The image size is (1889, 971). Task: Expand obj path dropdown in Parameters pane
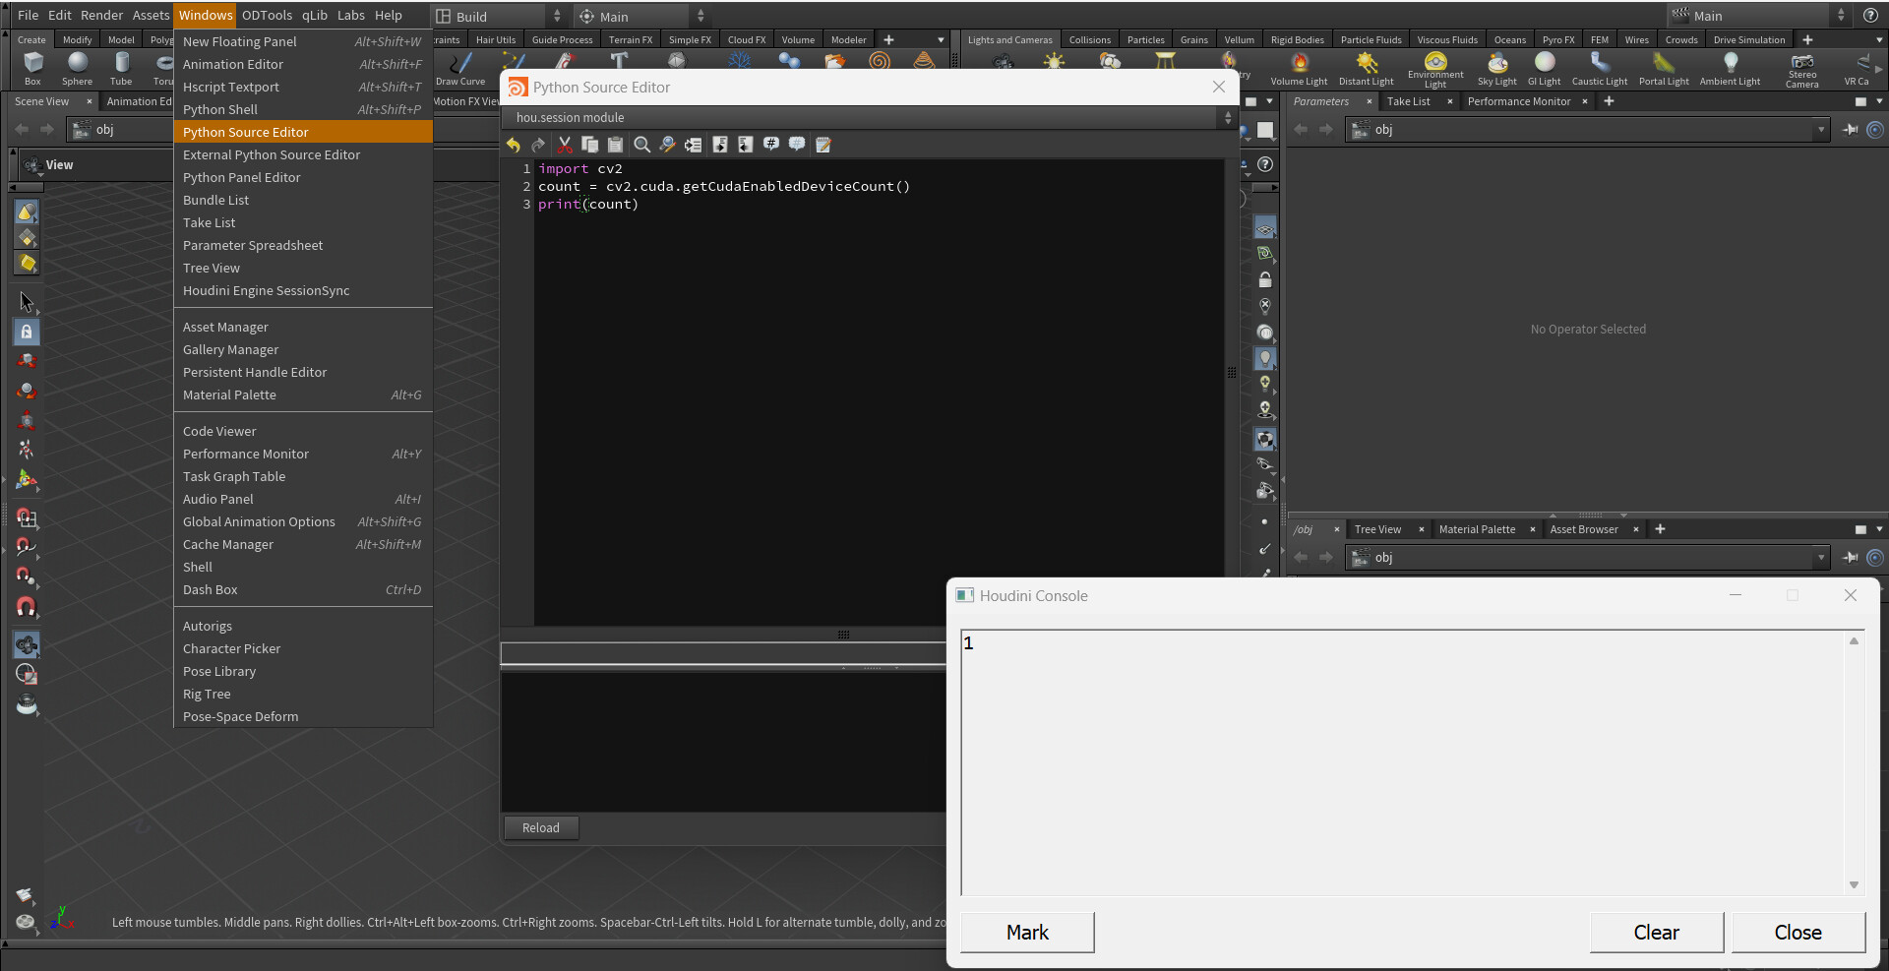[x=1821, y=130]
